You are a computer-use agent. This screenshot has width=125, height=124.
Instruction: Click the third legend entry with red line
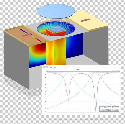(x=109, y=109)
